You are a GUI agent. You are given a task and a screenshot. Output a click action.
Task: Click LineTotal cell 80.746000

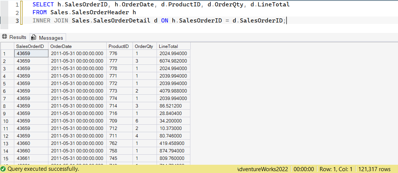173,136
